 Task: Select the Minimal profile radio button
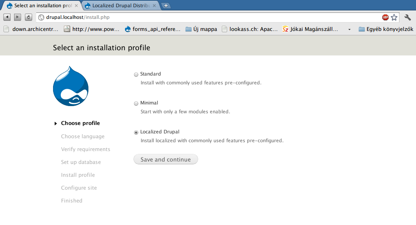[x=136, y=104]
